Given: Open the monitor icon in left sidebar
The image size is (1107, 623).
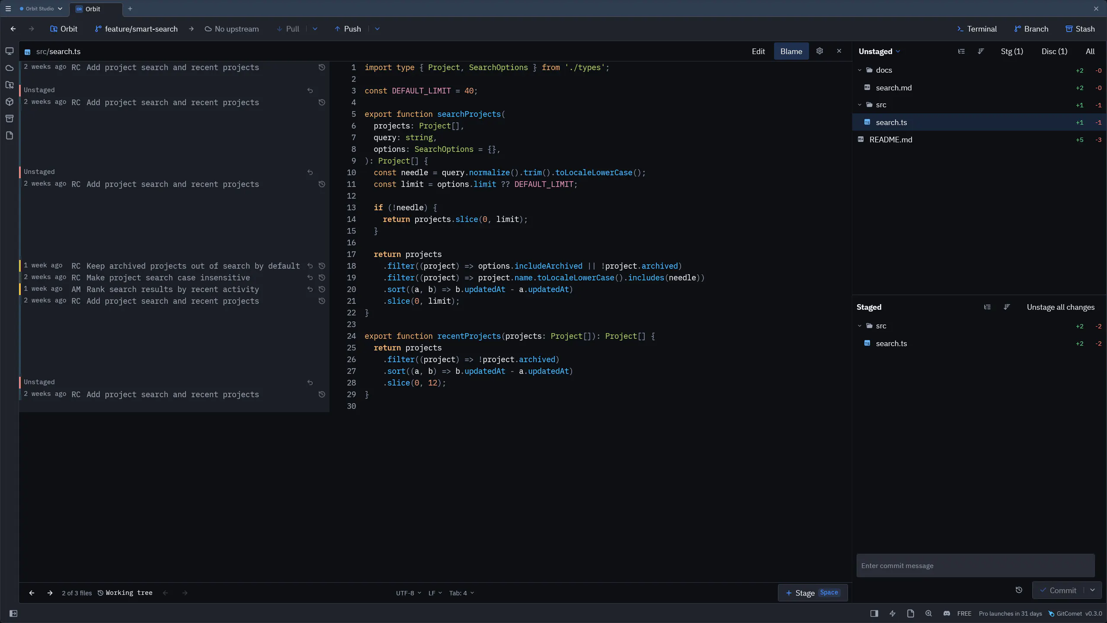Looking at the screenshot, I should pyautogui.click(x=10, y=51).
